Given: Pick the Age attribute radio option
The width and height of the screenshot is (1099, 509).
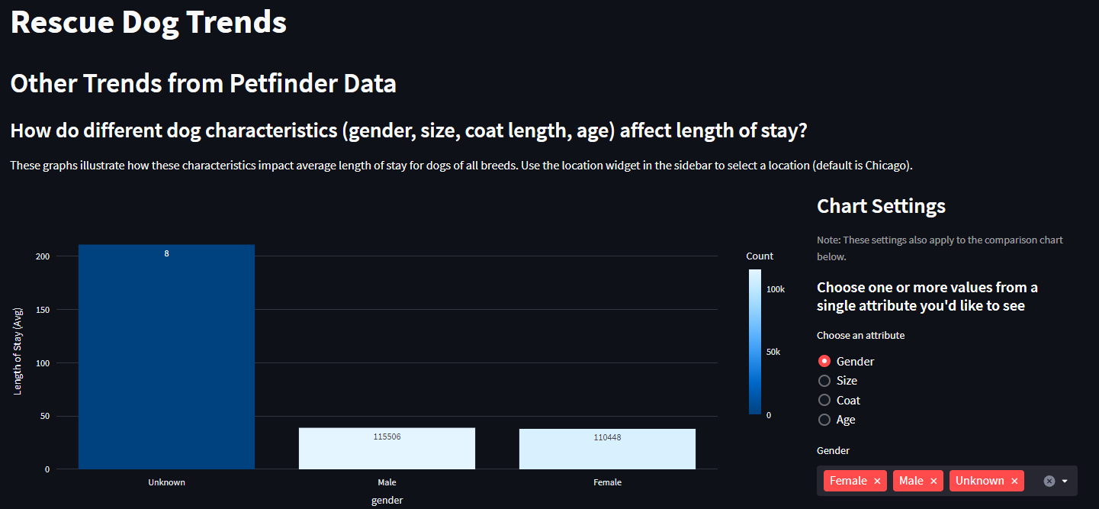Looking at the screenshot, I should 824,419.
